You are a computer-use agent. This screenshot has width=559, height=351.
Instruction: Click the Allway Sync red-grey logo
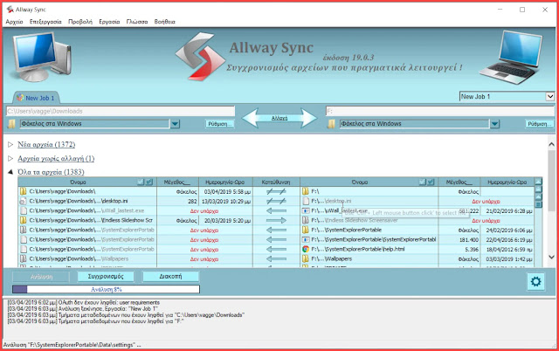coord(199,56)
